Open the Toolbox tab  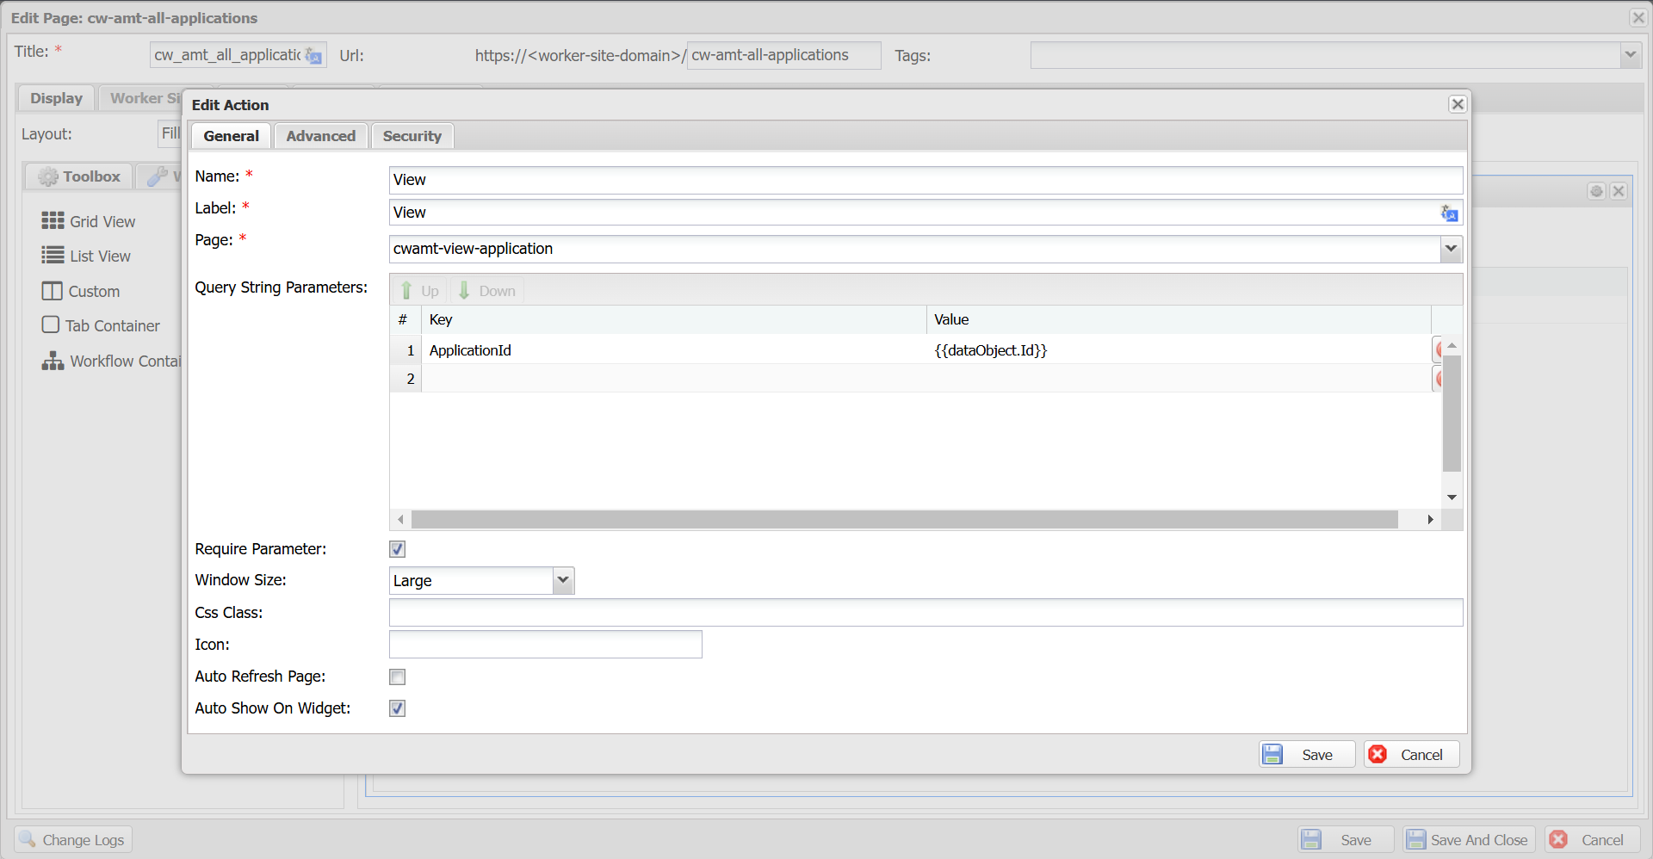78,176
